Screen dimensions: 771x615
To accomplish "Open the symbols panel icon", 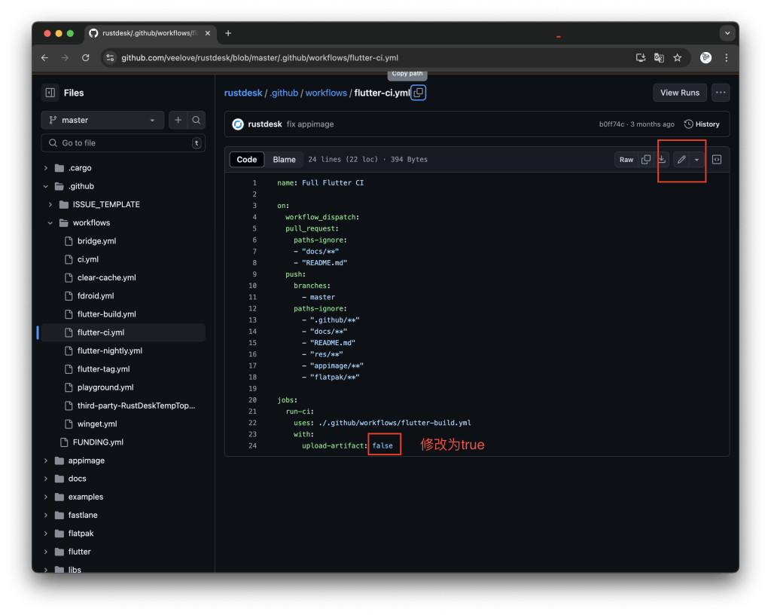I will [717, 160].
